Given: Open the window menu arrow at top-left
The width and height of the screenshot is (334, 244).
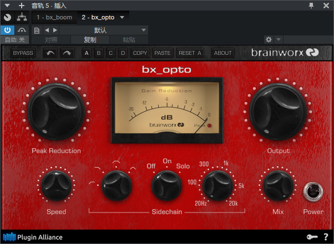Looking at the screenshot, I should (8, 5).
